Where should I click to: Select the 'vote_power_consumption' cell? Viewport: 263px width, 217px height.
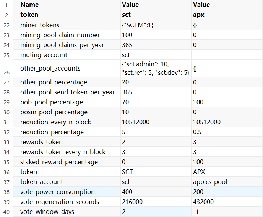(67, 192)
